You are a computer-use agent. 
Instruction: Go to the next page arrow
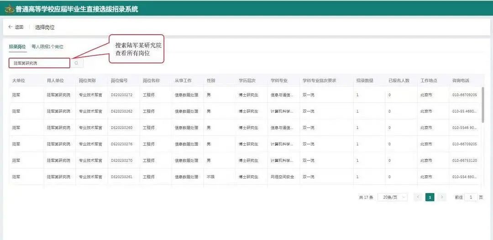coord(441,197)
